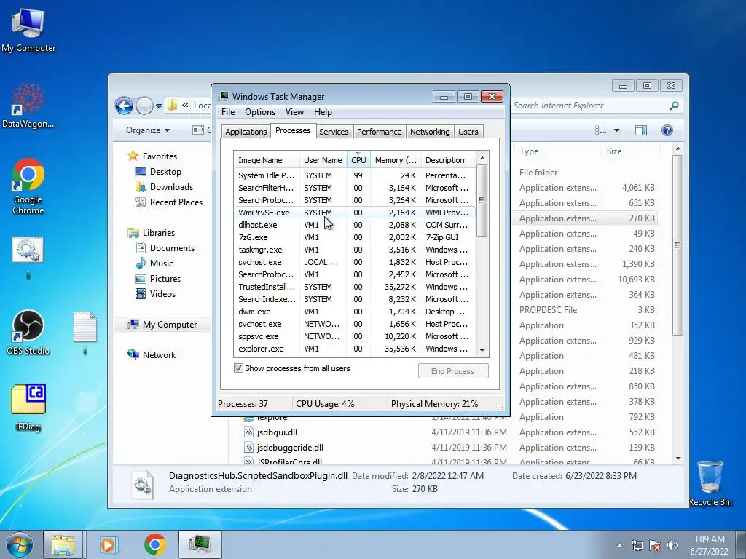
Task: Open the view options dropdown arrow in Explorer
Action: click(616, 130)
